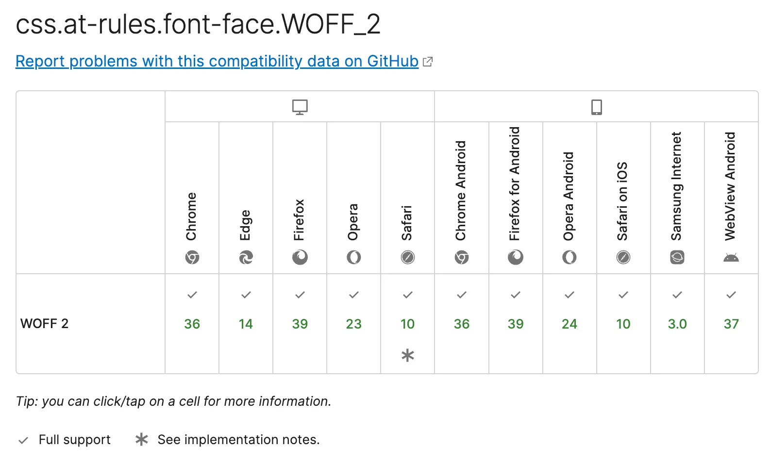The height and width of the screenshot is (464, 771).
Task: Click the Firefox for Android browser icon
Action: pyautogui.click(x=516, y=258)
